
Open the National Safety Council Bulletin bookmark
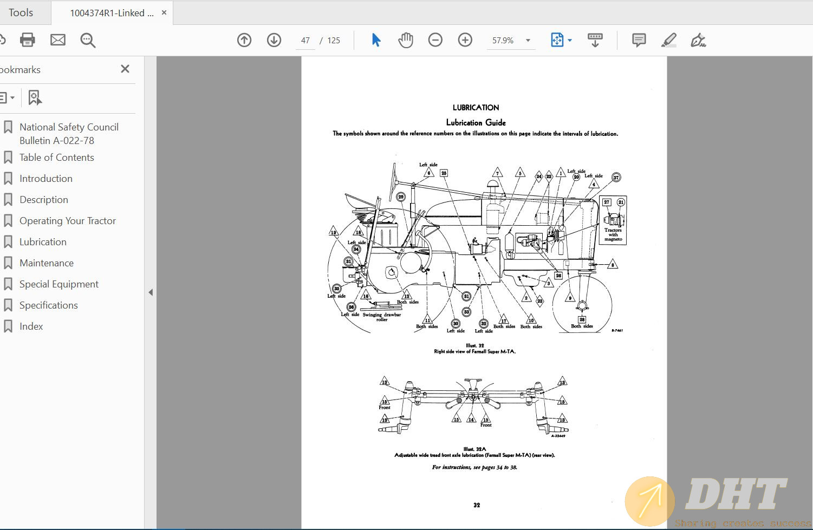tap(69, 134)
